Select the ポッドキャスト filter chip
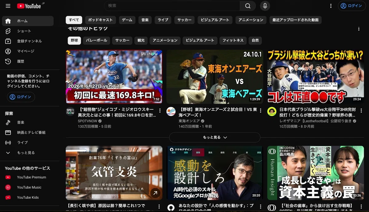Image resolution: width=369 pixels, height=212 pixels. [x=101, y=20]
